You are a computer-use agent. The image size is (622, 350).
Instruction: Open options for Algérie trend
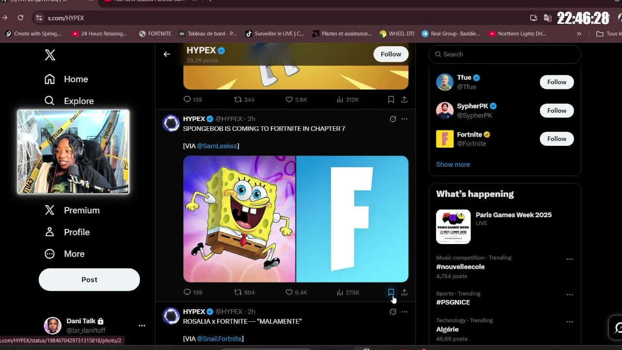[x=570, y=321]
